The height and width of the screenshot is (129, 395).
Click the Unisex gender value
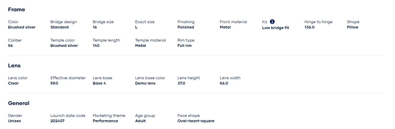15,121
